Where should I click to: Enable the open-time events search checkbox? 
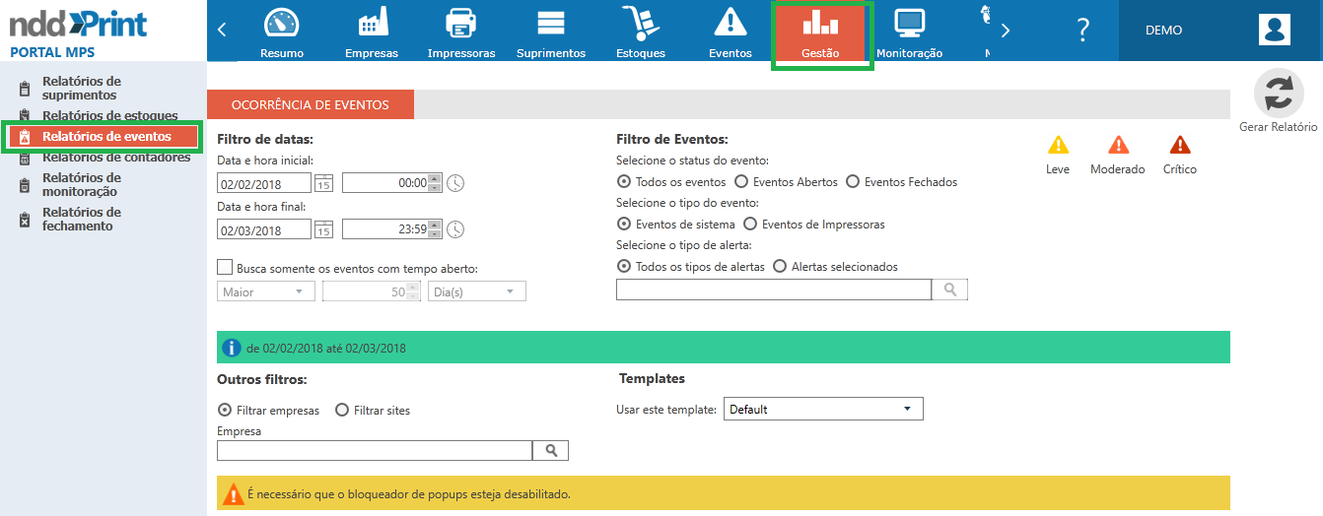225,267
